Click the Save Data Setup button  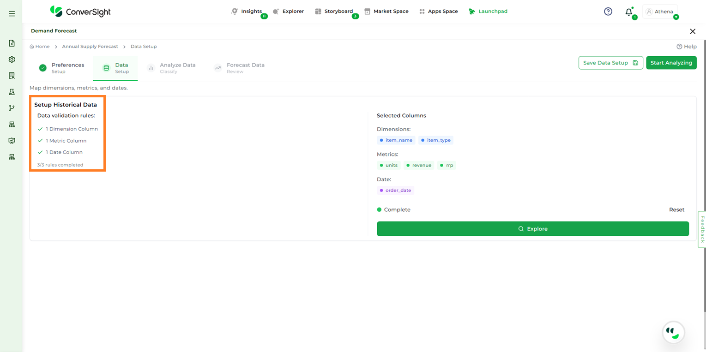[610, 63]
